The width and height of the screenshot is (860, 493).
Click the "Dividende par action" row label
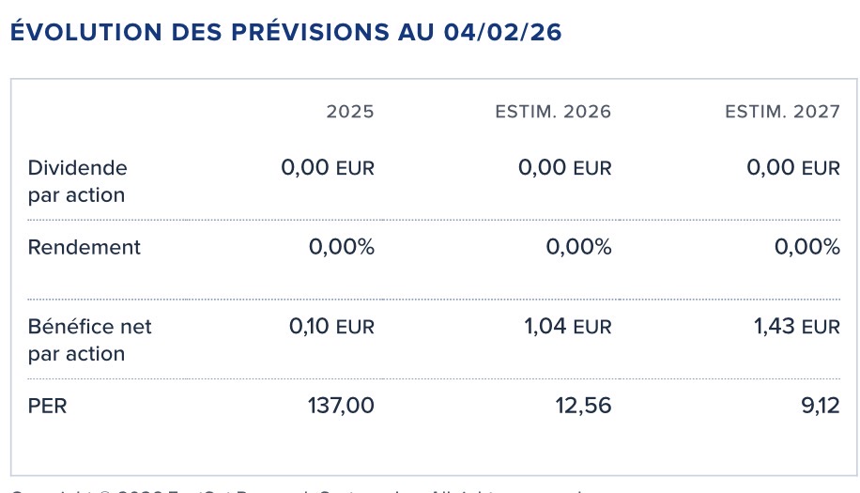click(x=77, y=181)
